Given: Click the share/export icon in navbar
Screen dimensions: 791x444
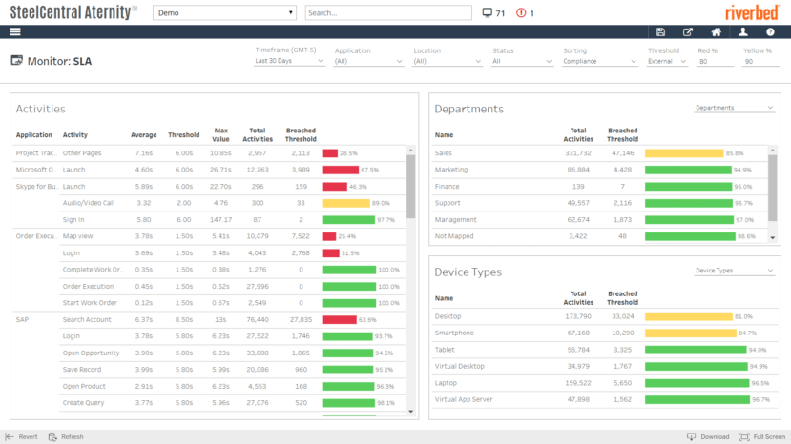Looking at the screenshot, I should point(688,31).
